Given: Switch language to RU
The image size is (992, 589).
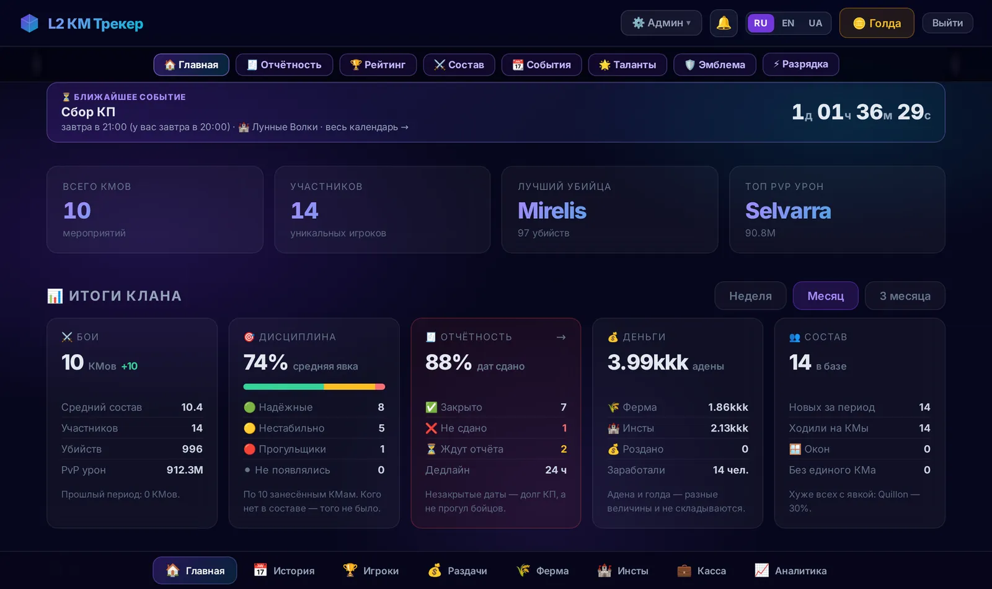Looking at the screenshot, I should tap(761, 23).
